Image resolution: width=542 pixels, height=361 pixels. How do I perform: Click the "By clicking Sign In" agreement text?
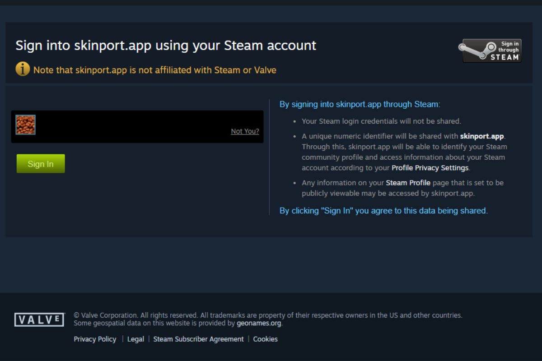(383, 211)
